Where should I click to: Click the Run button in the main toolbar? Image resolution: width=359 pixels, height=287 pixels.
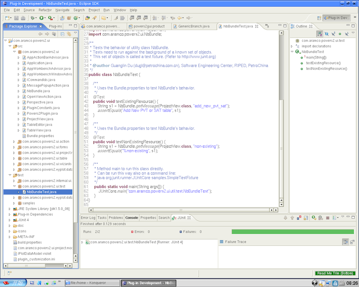(x=41, y=18)
